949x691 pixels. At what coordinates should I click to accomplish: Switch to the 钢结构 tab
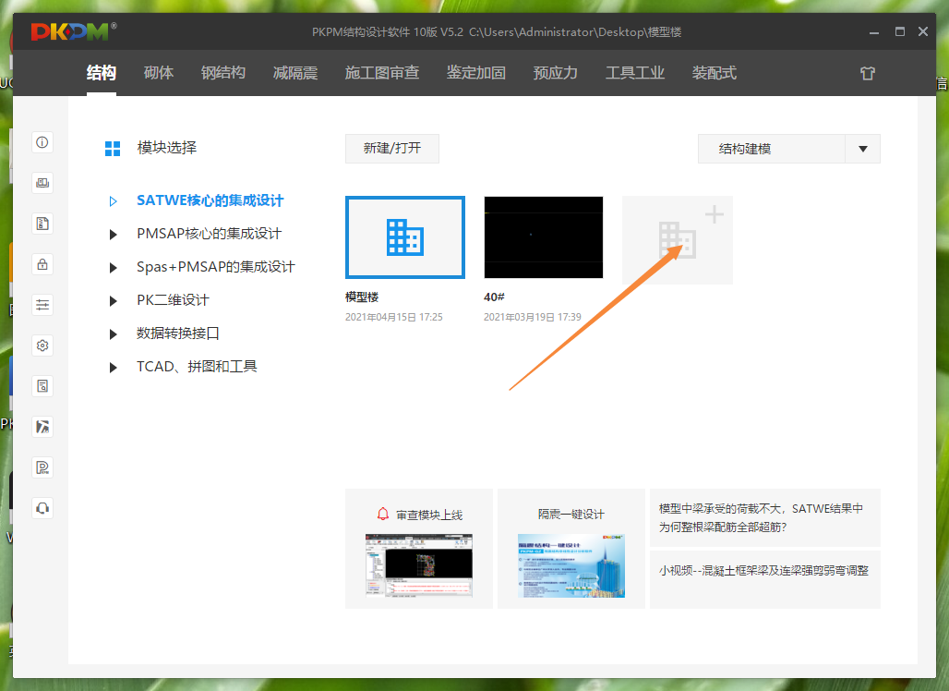222,72
